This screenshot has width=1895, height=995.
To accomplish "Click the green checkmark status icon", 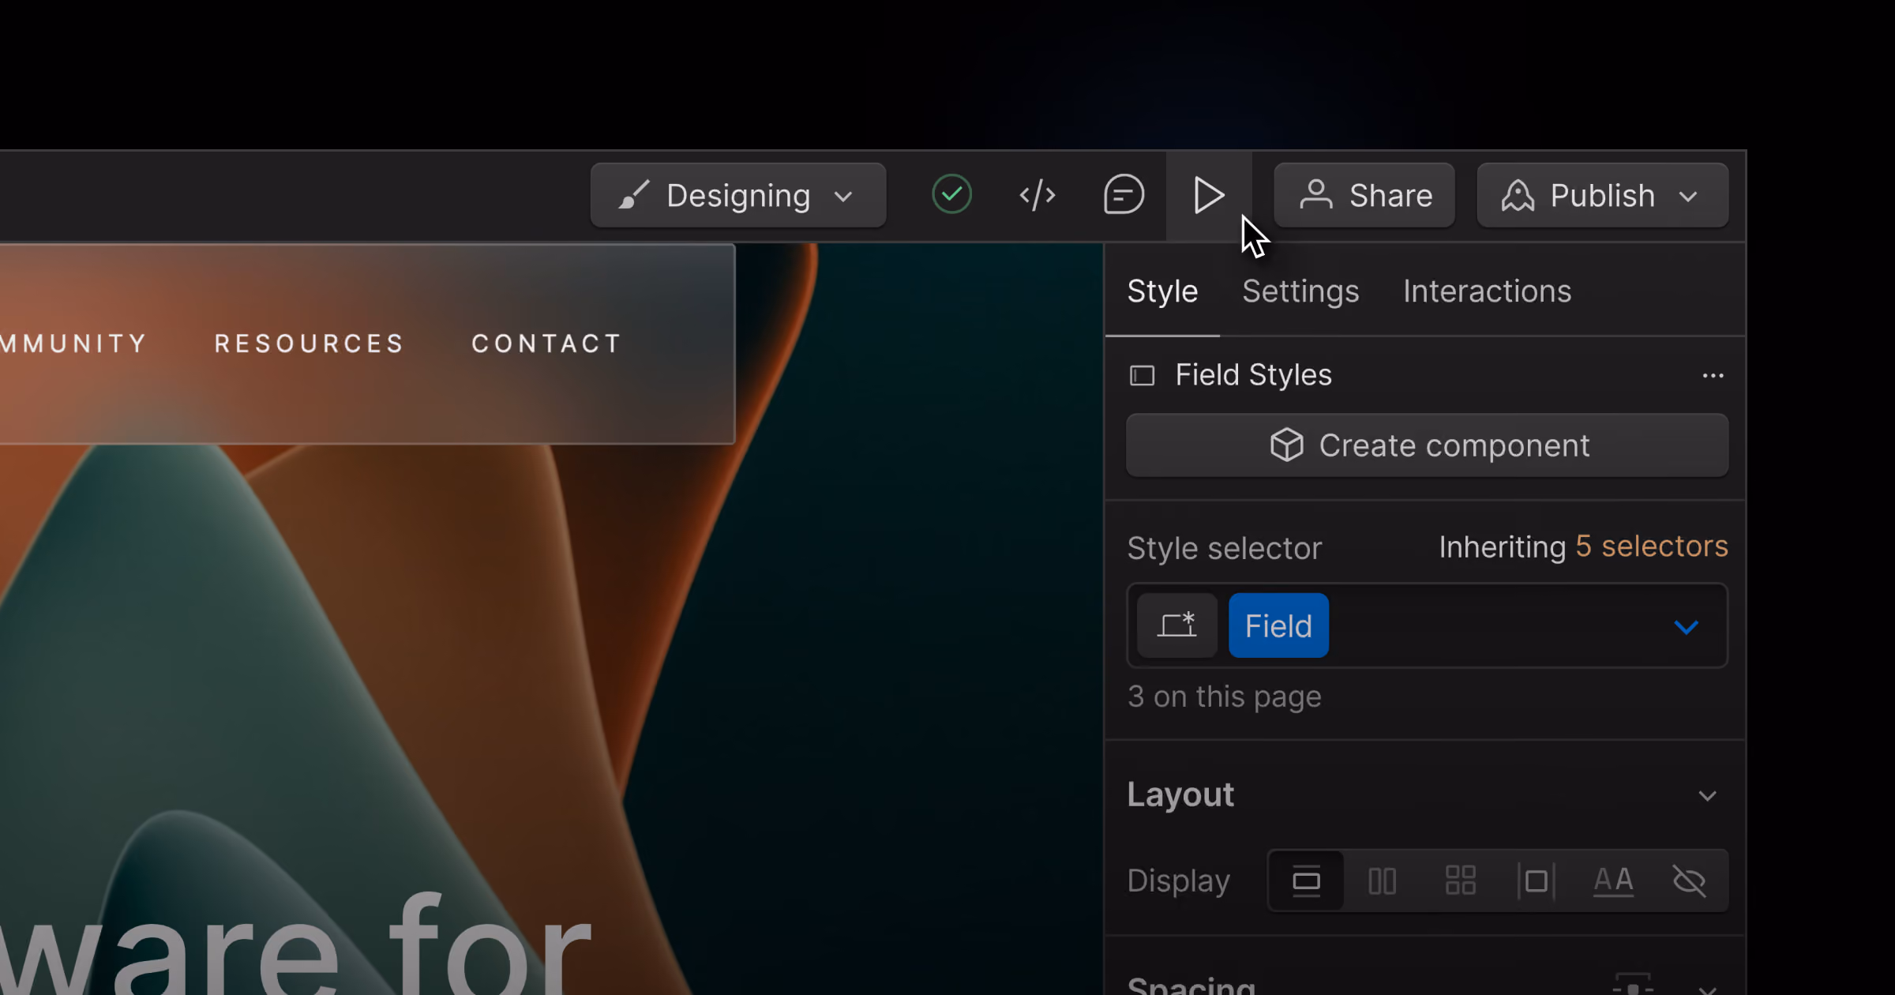I will point(951,194).
